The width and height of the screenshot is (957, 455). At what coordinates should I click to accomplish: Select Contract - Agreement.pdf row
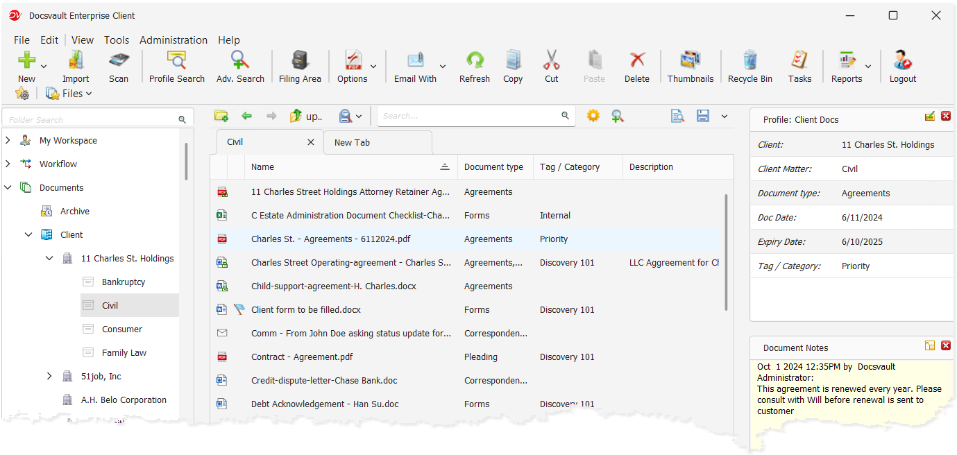466,357
